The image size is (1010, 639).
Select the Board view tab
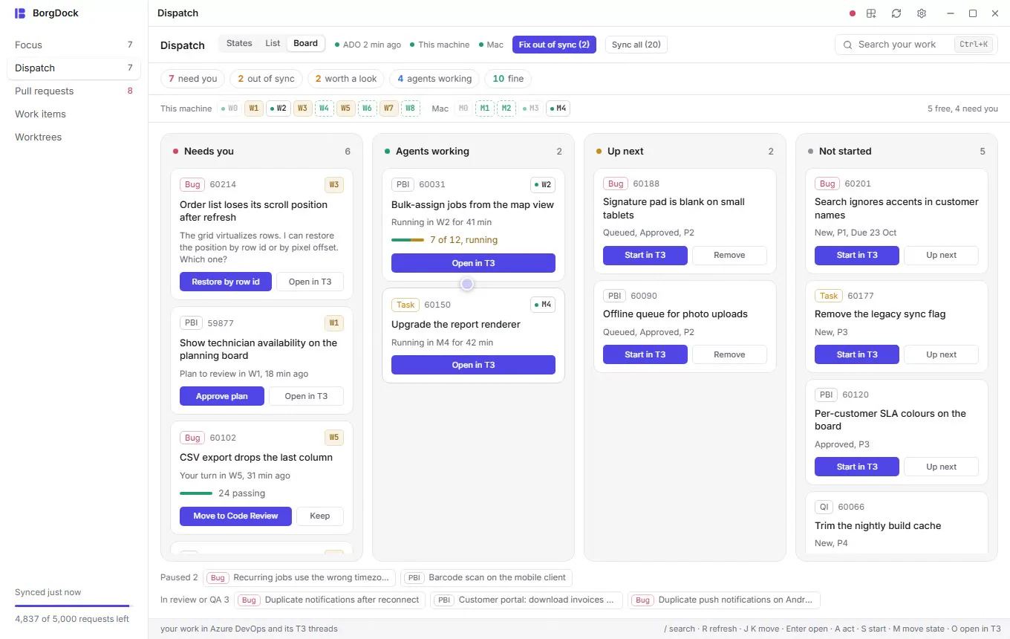pos(306,43)
